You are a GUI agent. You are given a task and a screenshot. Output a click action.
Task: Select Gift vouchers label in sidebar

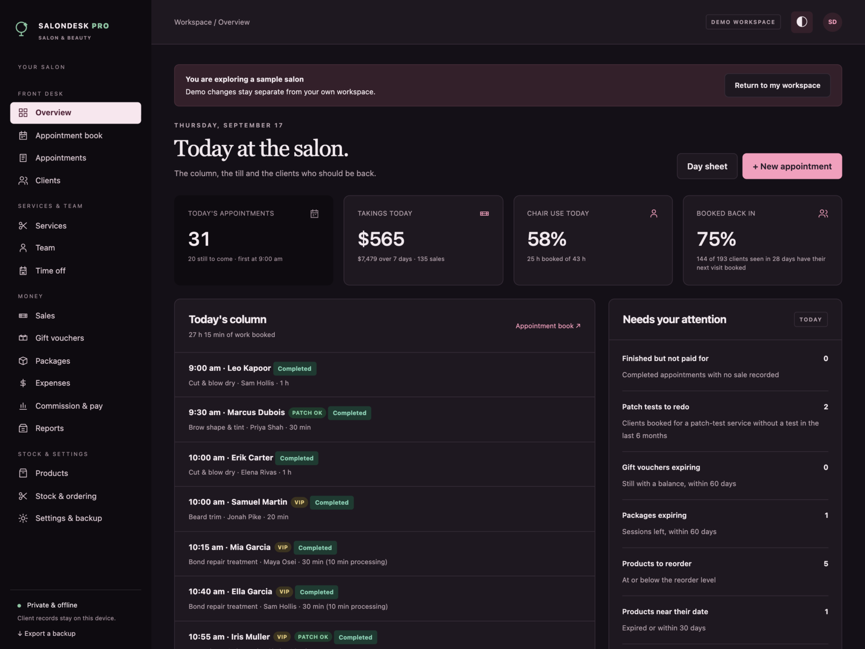59,338
